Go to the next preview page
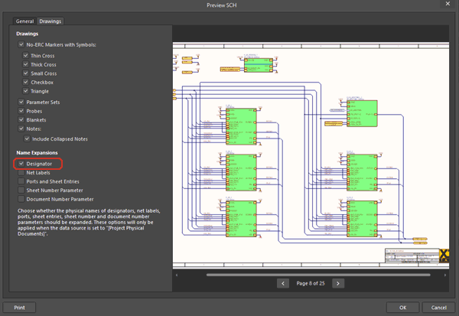The height and width of the screenshot is (316, 459). [x=338, y=283]
